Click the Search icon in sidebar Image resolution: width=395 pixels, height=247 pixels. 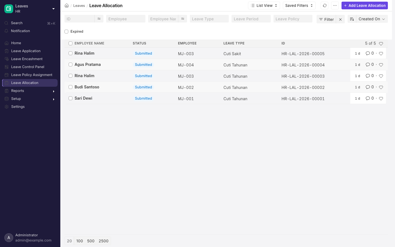pyautogui.click(x=7, y=23)
